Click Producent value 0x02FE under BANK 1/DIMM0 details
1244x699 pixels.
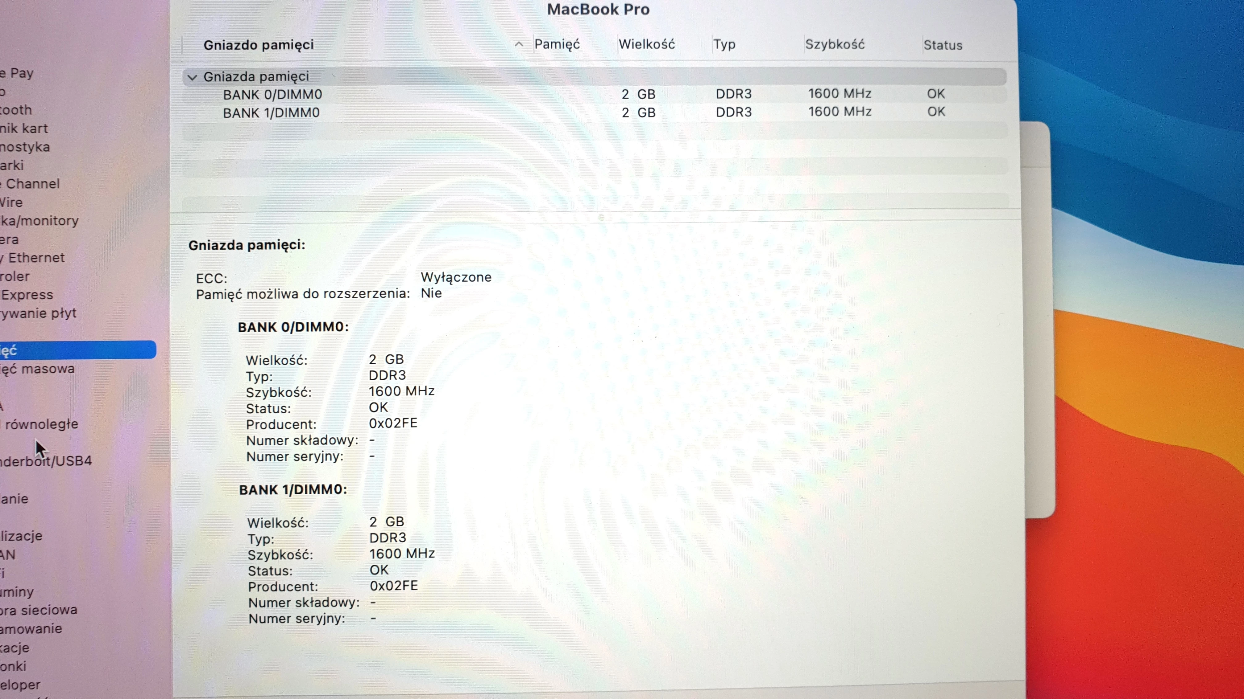(394, 586)
